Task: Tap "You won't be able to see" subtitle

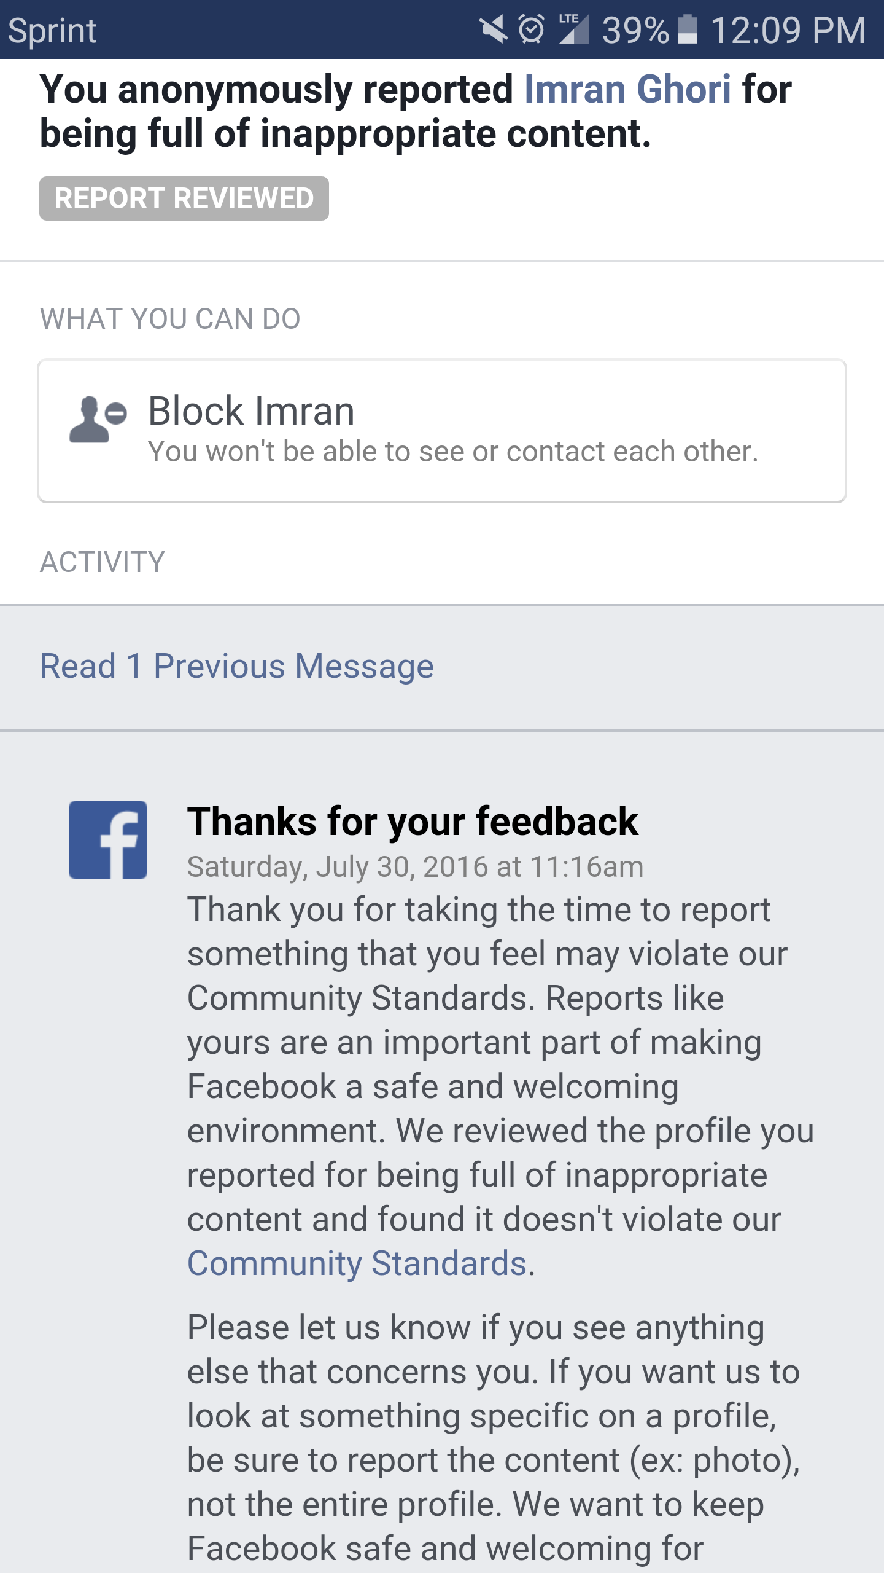Action: (x=453, y=452)
